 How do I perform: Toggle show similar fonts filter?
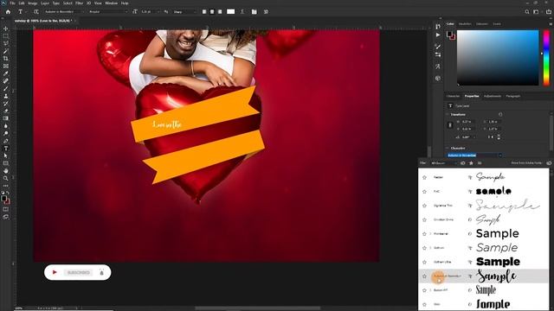(x=480, y=163)
